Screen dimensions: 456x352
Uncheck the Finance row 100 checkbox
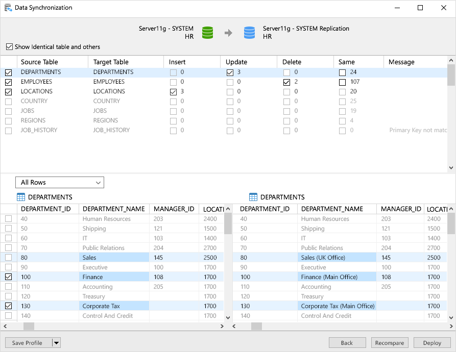(x=9, y=277)
